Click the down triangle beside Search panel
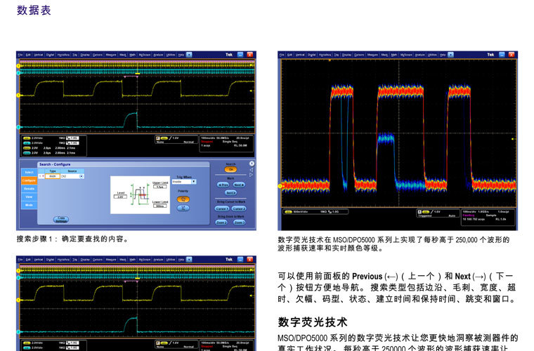Screen dimensions: 534x351 (x=252, y=175)
